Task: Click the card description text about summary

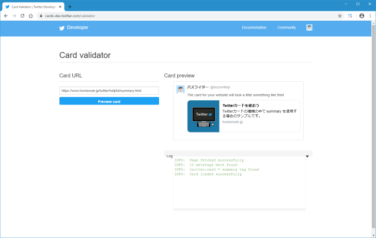Action: tap(259, 114)
